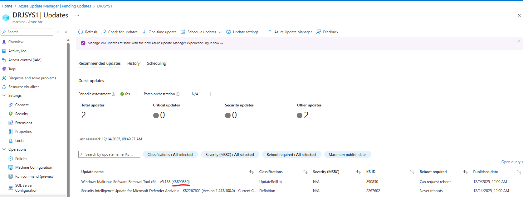Select Windows Malicious Software Removal Tool row

301,182
